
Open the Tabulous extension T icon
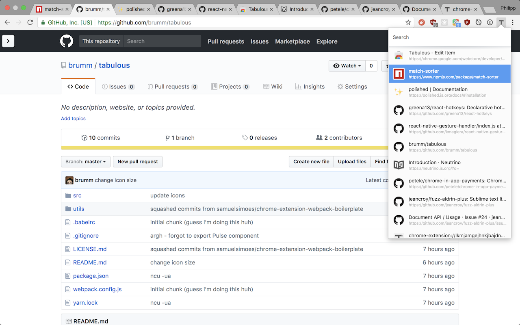pos(502,22)
